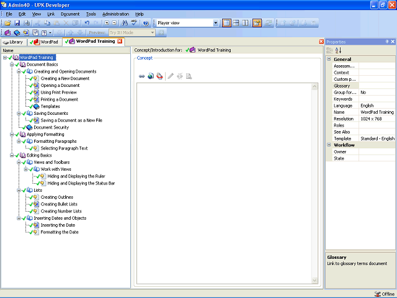
Task: Click the Create Link chain icon in Concept pane
Action: [x=142, y=76]
